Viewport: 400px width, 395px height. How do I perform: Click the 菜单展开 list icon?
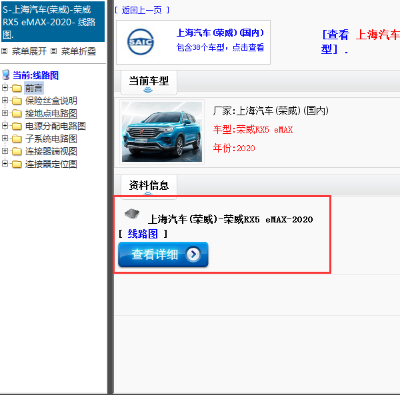tap(5, 51)
